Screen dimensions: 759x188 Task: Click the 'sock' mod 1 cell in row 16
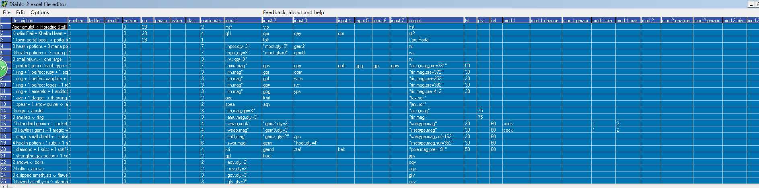pyautogui.click(x=516, y=124)
